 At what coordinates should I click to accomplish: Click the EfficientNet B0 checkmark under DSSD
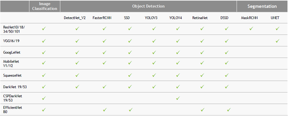(x=229, y=110)
